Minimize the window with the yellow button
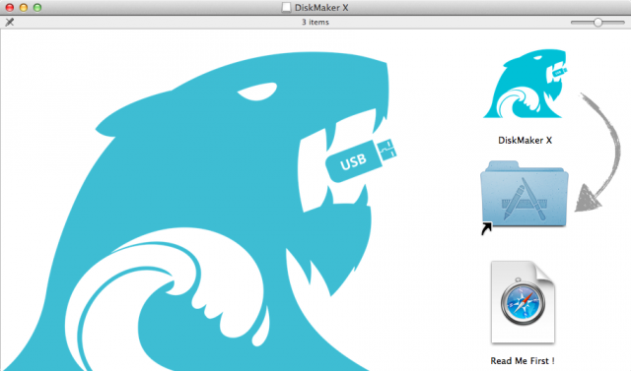This screenshot has height=371, width=631. (24, 7)
